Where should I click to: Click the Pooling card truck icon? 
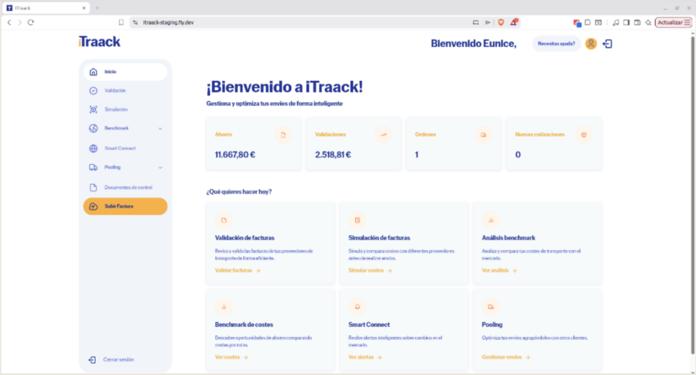click(491, 306)
